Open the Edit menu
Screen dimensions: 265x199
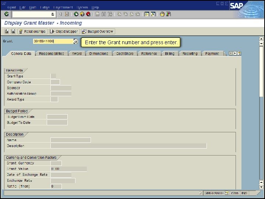(x=22, y=7)
